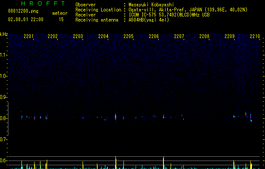Select the file name 08012200.png

[x=23, y=11]
